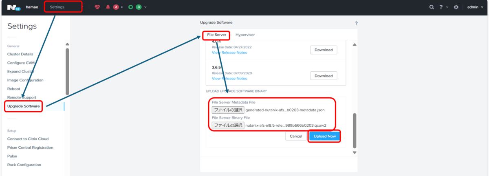
Task: Open Remote Support setting
Action: coord(22,97)
